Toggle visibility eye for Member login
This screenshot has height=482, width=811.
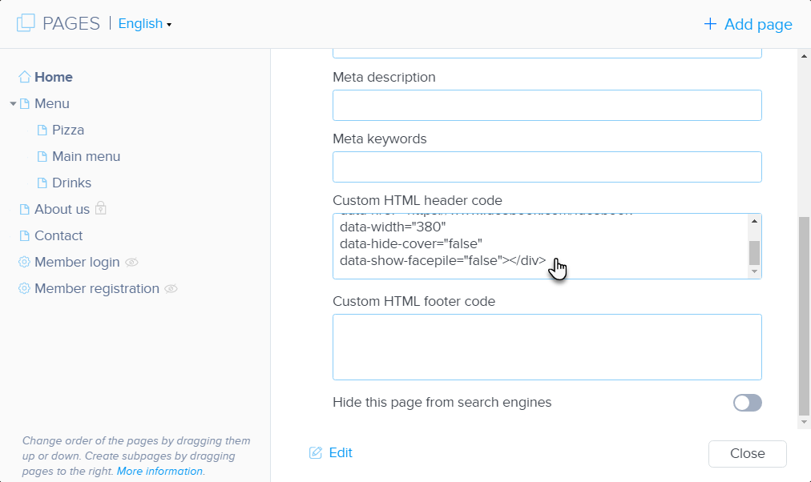point(132,263)
